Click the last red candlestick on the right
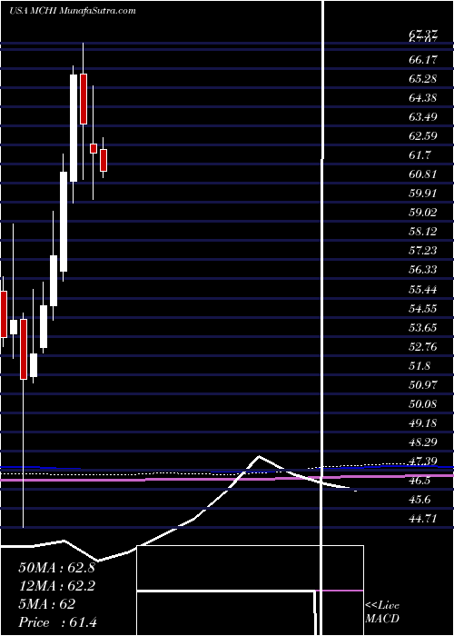The height and width of the screenshot is (636, 454). coord(104,160)
